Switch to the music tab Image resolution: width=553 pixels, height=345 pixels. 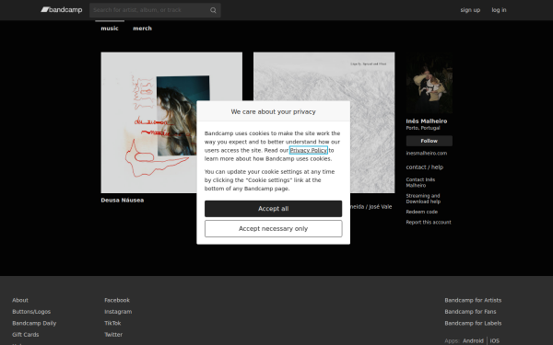click(110, 29)
